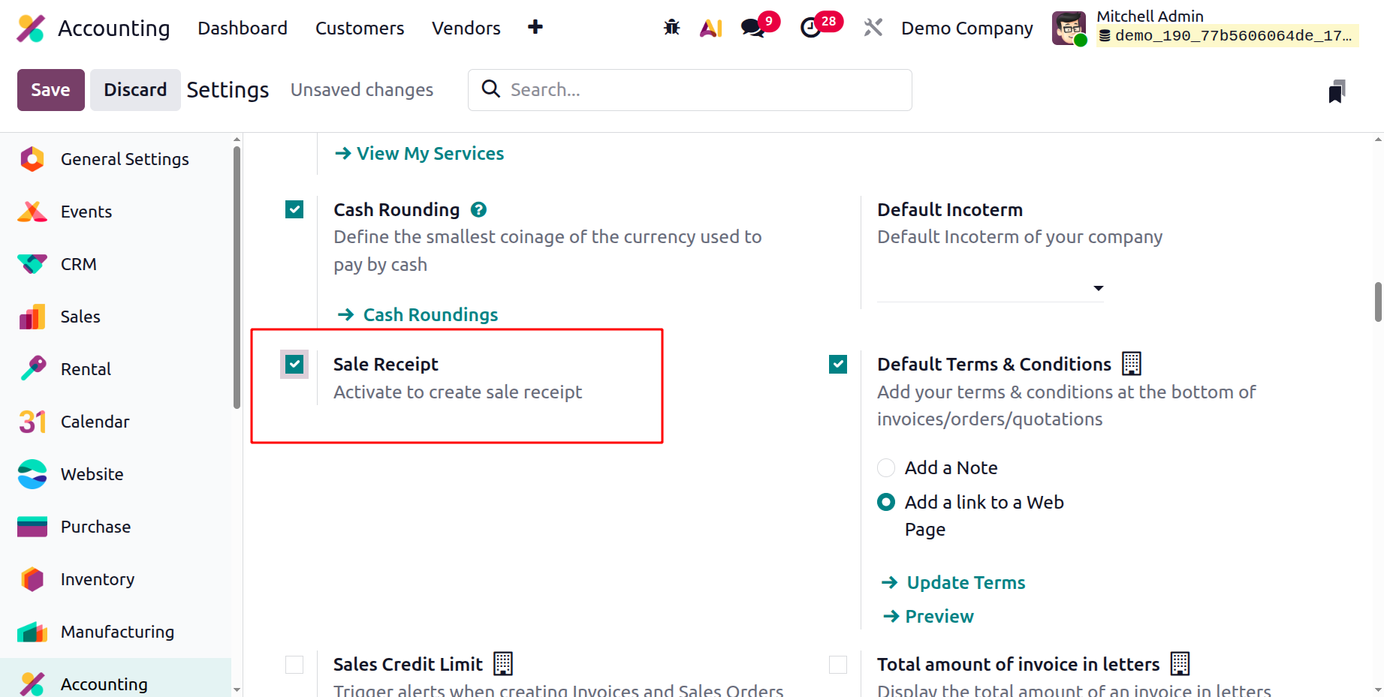Open the Default Incoterm dropdown
The image size is (1384, 697).
point(991,288)
